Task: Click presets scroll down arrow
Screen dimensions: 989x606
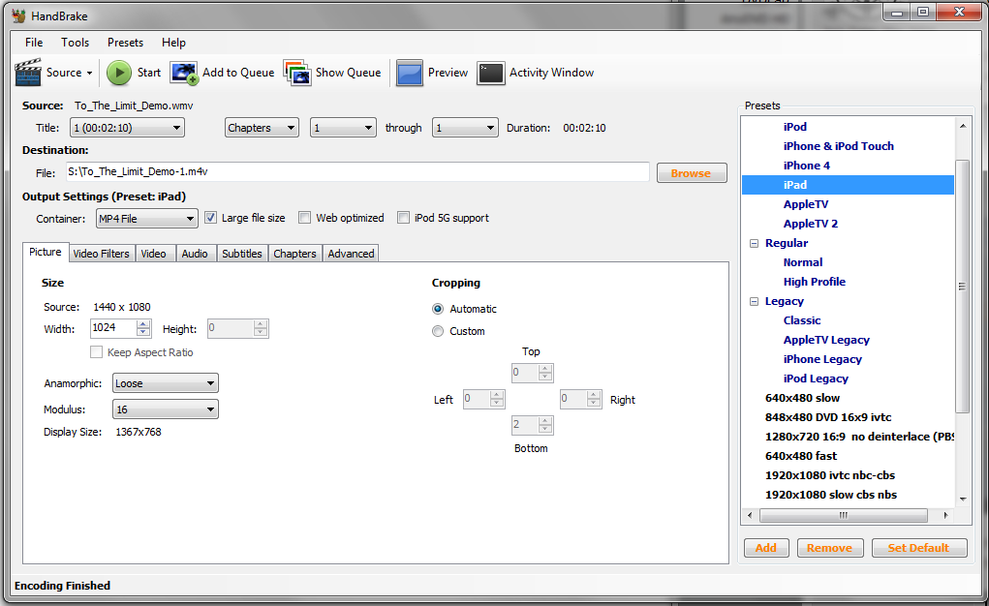Action: [963, 499]
